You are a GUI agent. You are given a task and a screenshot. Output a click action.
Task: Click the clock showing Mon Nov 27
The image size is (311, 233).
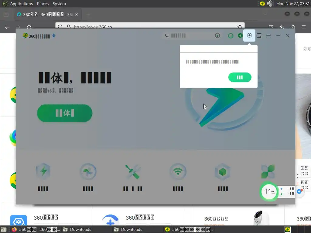pos(293,4)
